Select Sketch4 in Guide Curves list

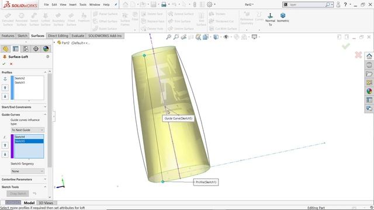(x=29, y=136)
